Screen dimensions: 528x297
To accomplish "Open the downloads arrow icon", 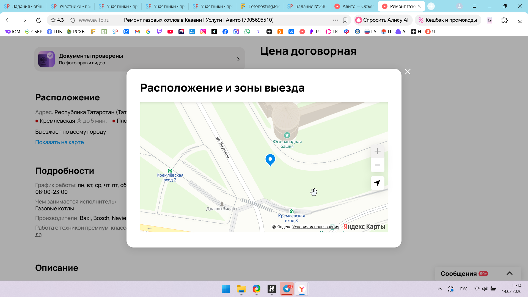I will (x=520, y=20).
